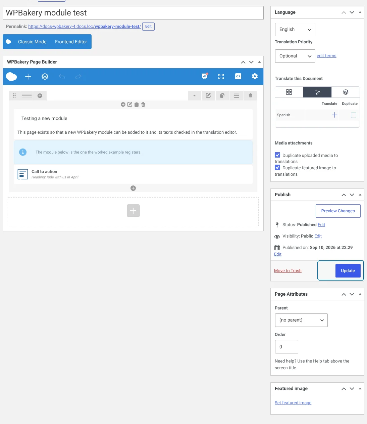Image resolution: width=367 pixels, height=424 pixels.
Task: Click 'Heading: Ride with us in April' text
Action: [55, 177]
